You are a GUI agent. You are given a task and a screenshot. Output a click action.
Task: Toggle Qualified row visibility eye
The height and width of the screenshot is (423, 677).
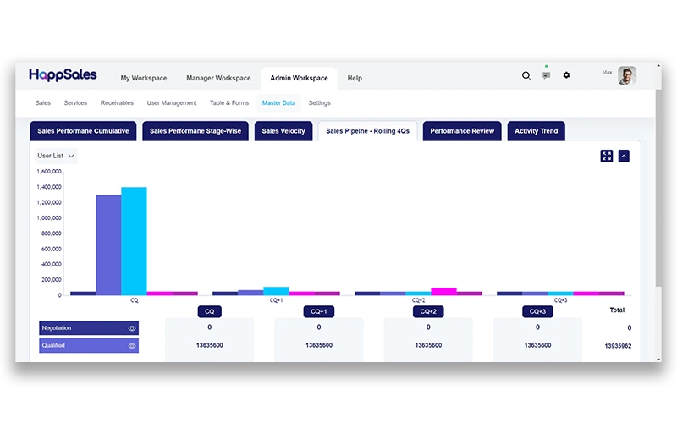coord(132,346)
